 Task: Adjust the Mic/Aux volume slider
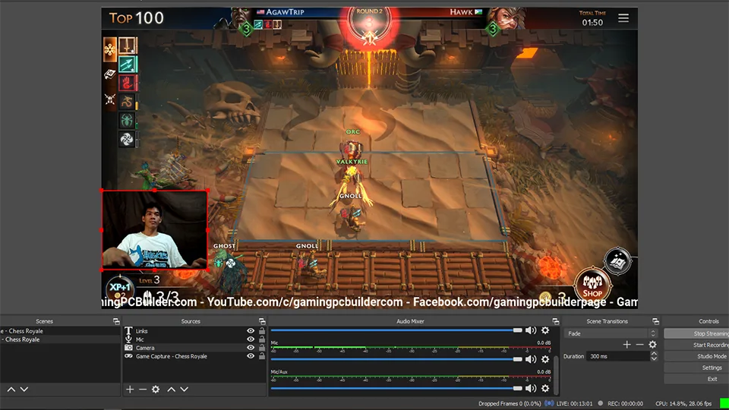point(396,388)
